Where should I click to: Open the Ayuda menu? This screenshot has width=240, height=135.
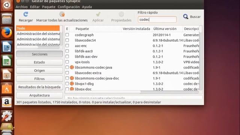87,7
